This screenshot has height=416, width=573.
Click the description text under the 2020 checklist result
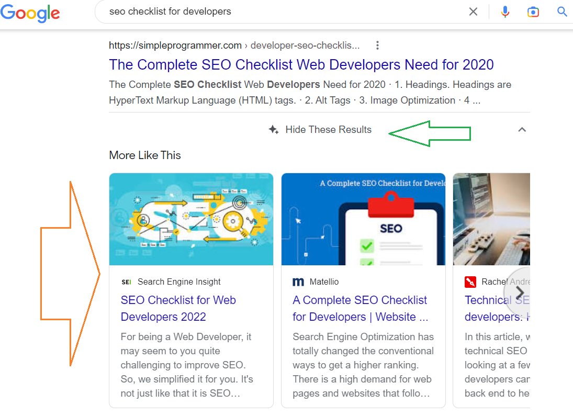click(x=310, y=92)
